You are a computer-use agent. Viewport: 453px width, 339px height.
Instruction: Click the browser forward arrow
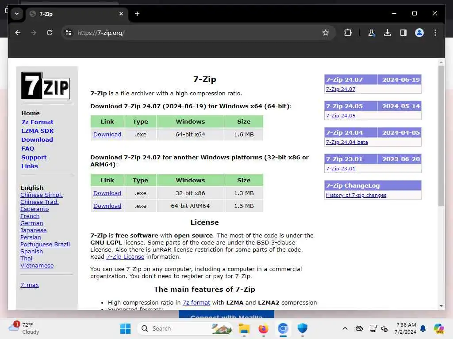[x=34, y=33]
